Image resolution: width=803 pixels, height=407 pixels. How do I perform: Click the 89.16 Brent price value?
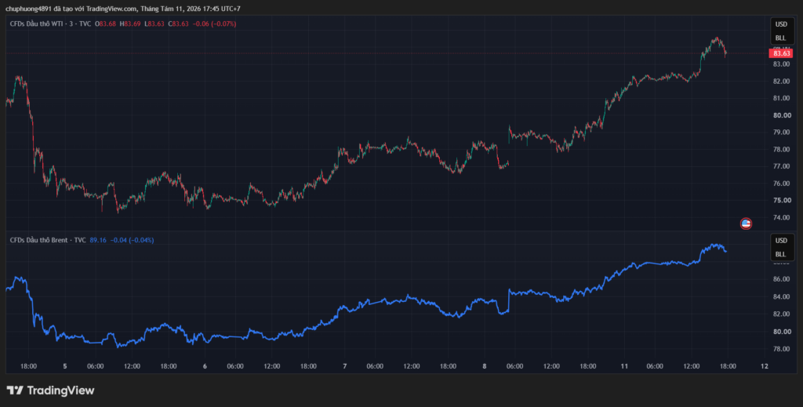click(x=98, y=240)
